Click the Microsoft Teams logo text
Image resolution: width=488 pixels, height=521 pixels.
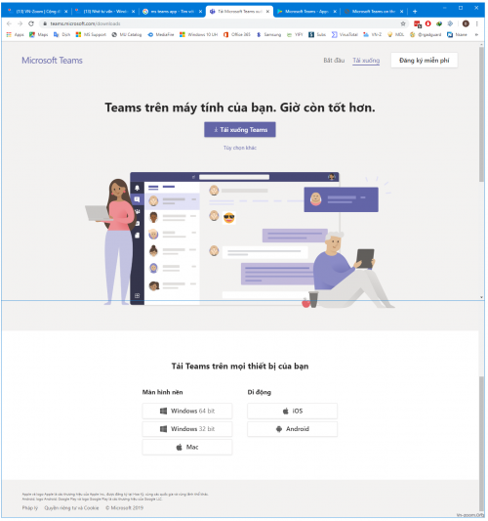52,61
